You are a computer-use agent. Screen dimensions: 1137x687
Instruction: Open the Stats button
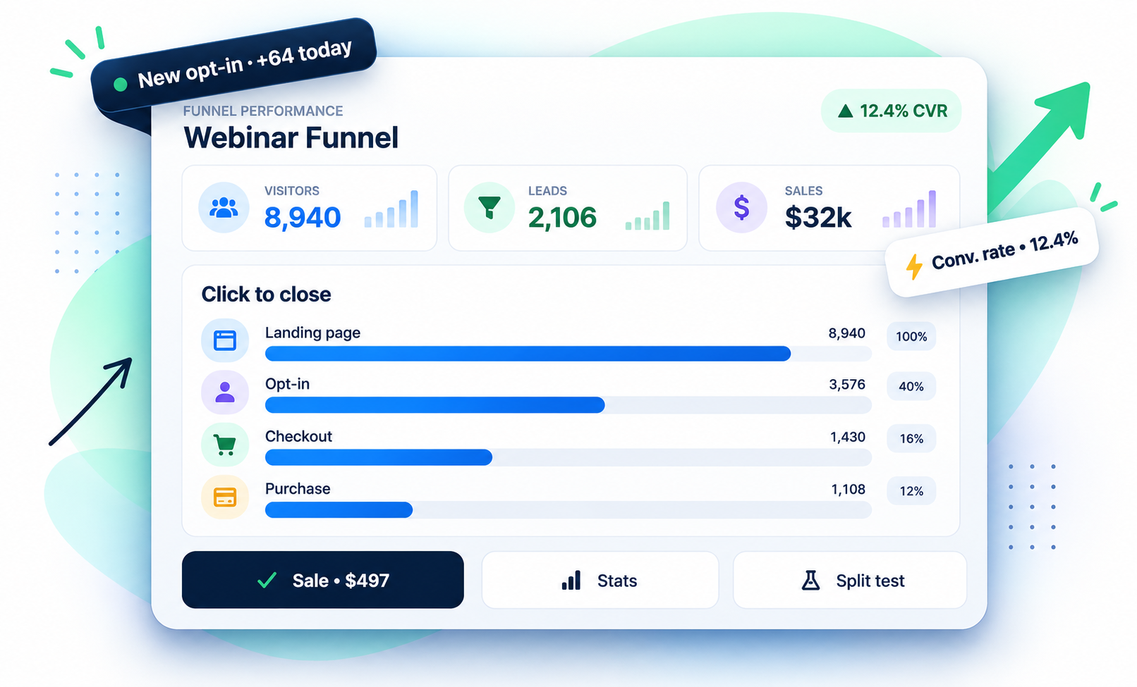[600, 580]
